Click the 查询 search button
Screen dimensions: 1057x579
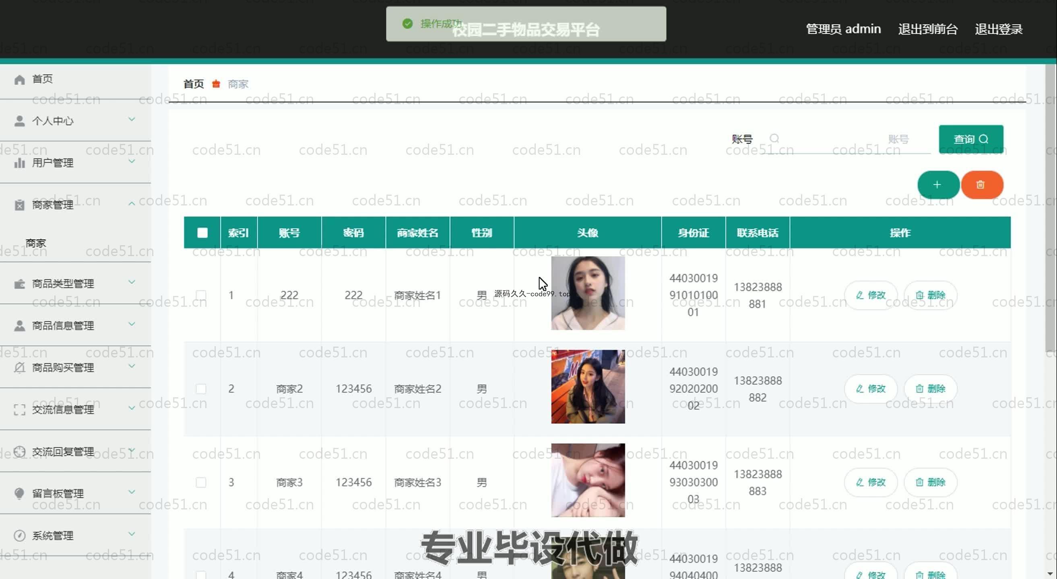point(971,139)
